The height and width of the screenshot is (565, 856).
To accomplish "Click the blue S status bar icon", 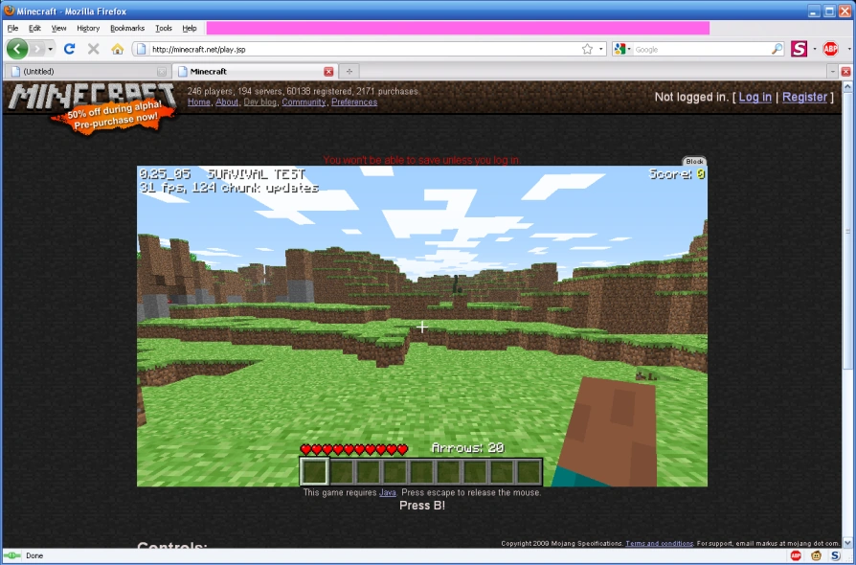I will [835, 555].
